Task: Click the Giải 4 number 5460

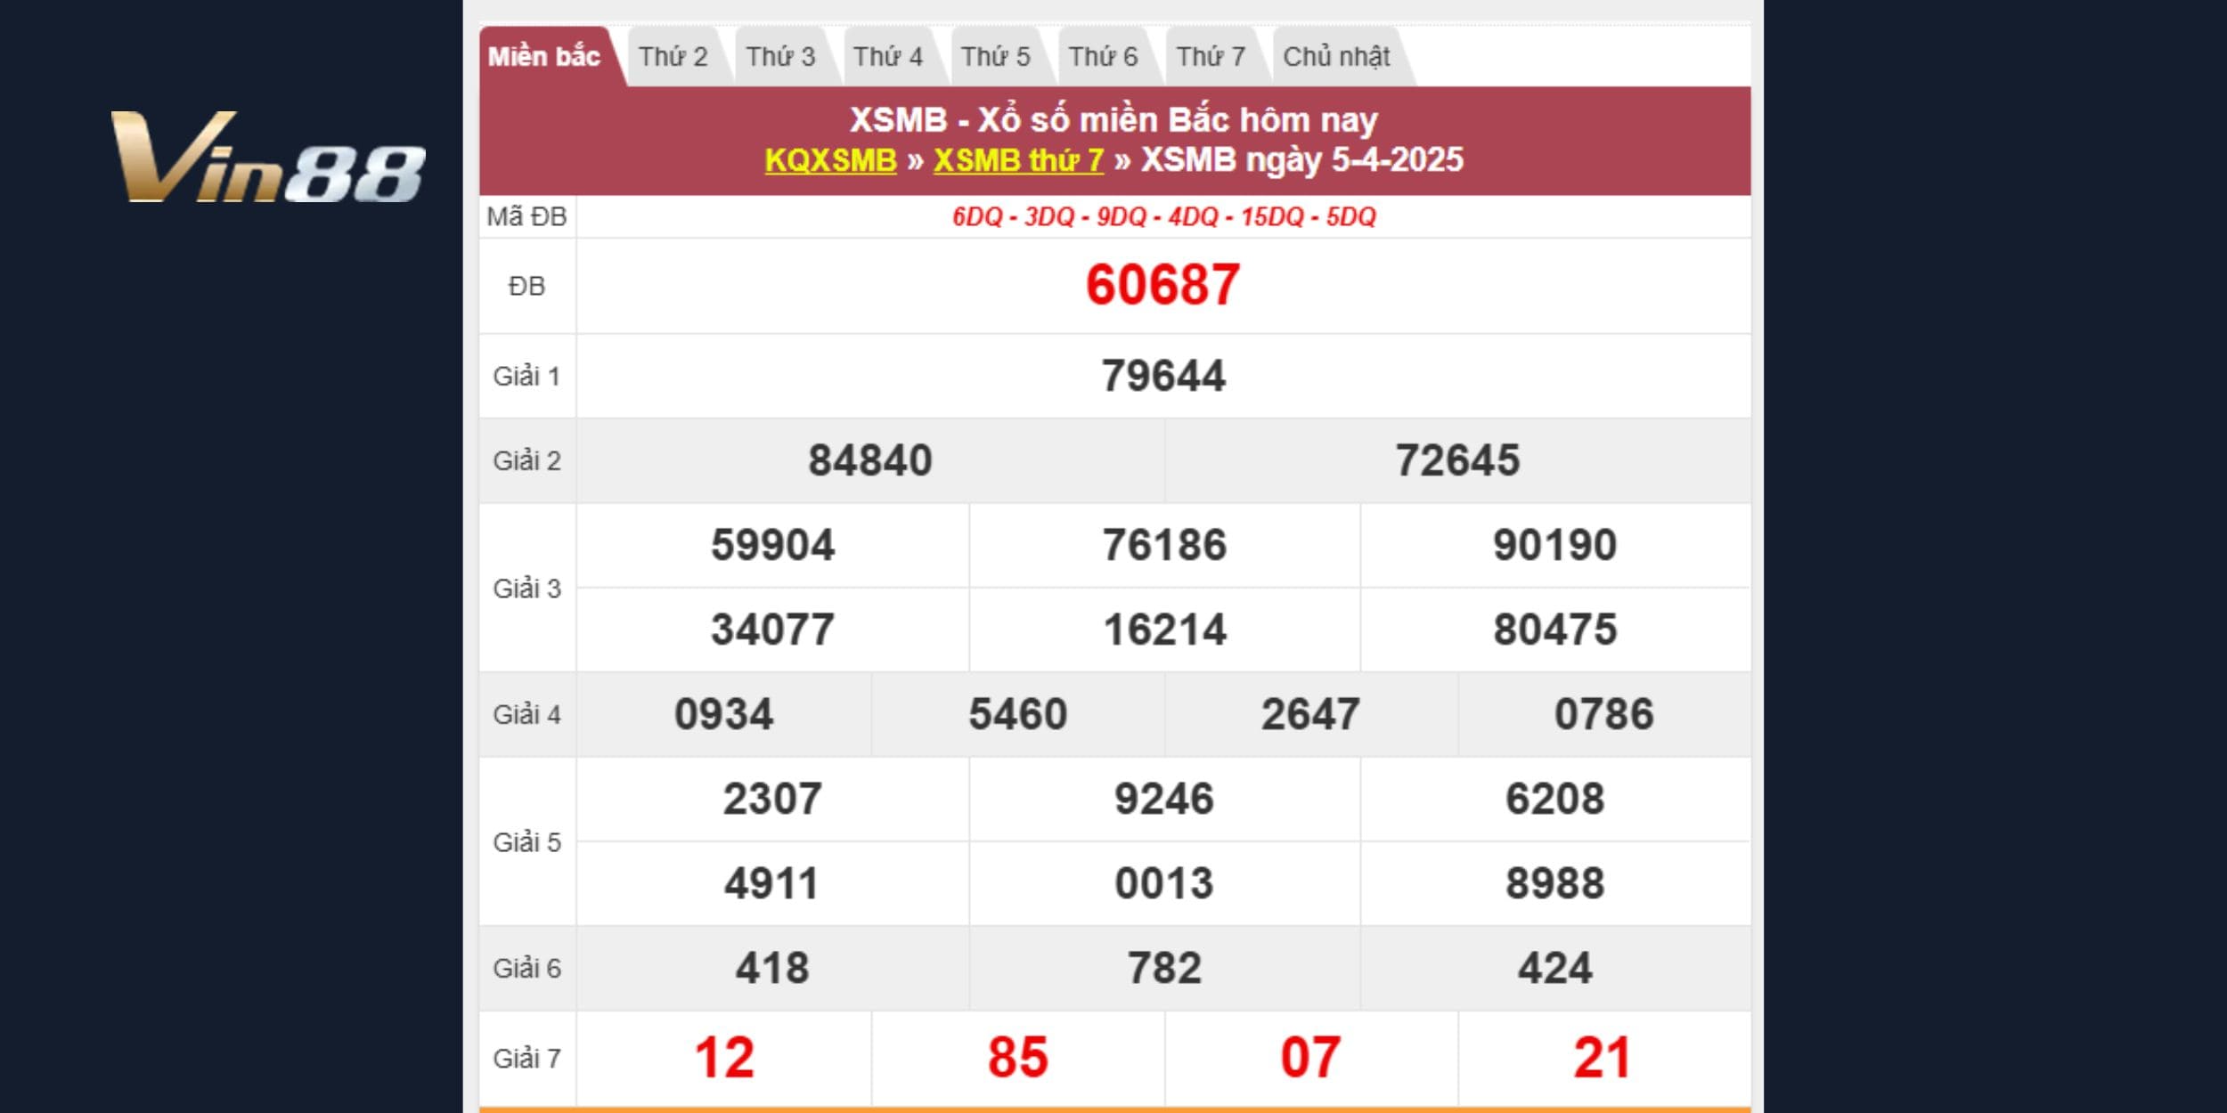Action: (x=1018, y=714)
